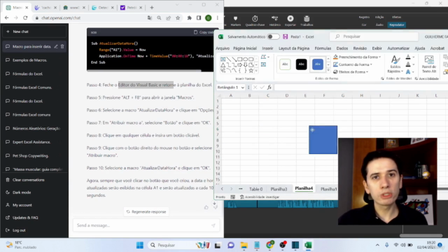Click the purple Save icon in Excel
The height and width of the screenshot is (252, 448).
[285, 36]
